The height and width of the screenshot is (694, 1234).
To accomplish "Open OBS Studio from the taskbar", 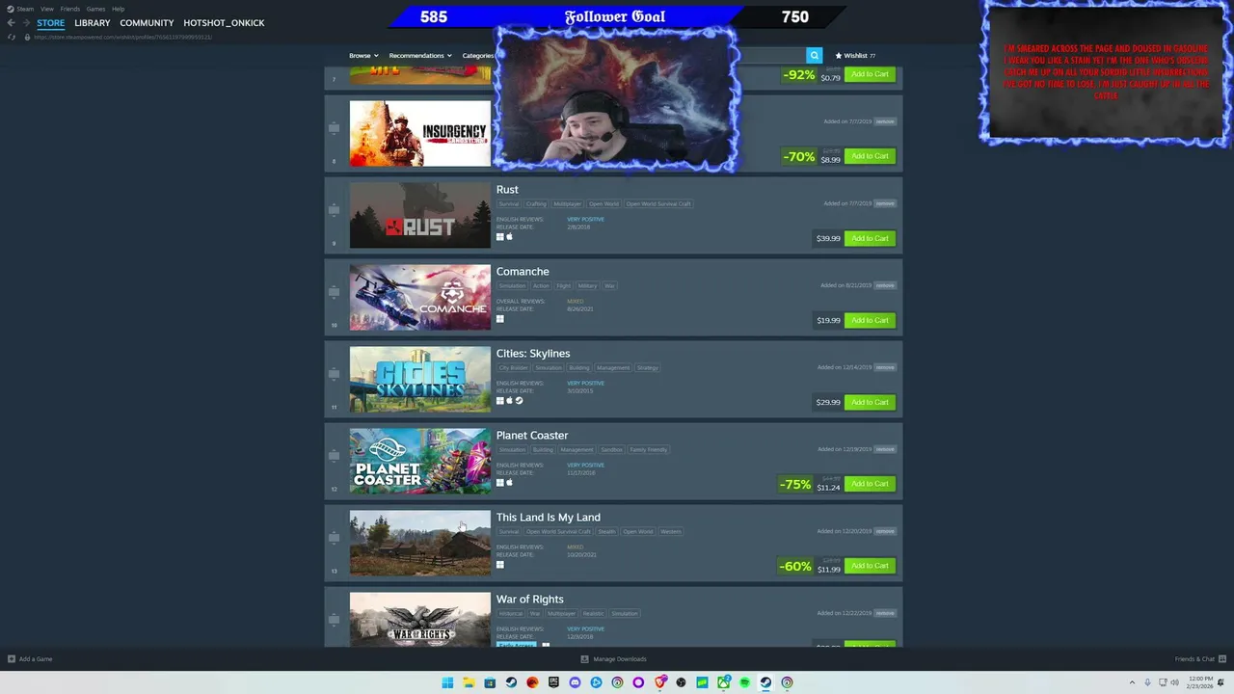I will pos(681,682).
